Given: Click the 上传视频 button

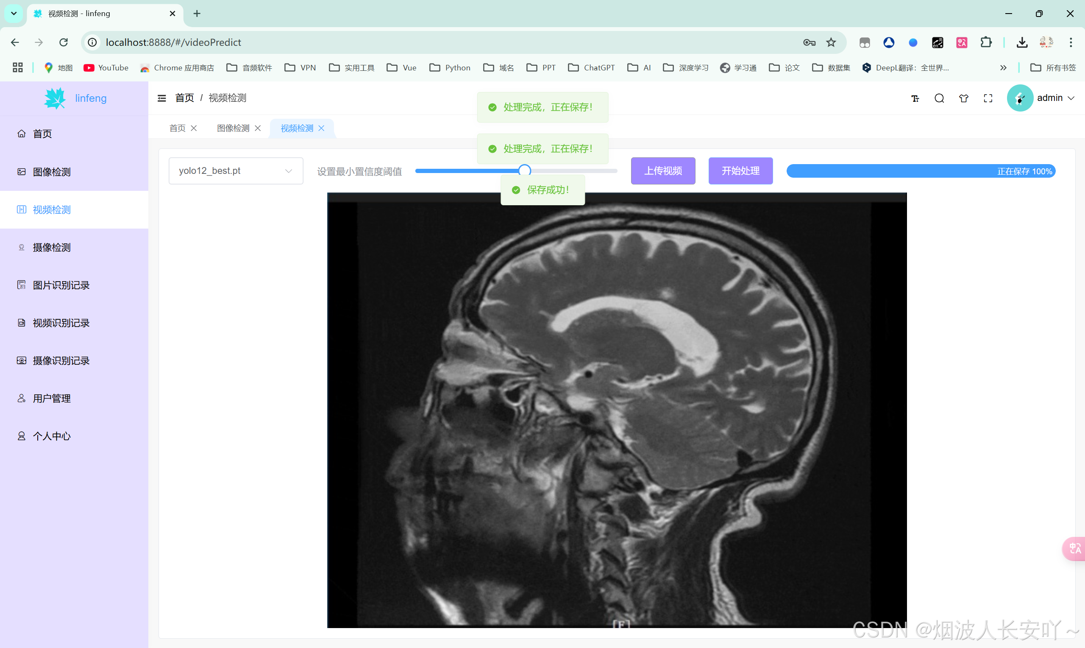Looking at the screenshot, I should (x=663, y=171).
